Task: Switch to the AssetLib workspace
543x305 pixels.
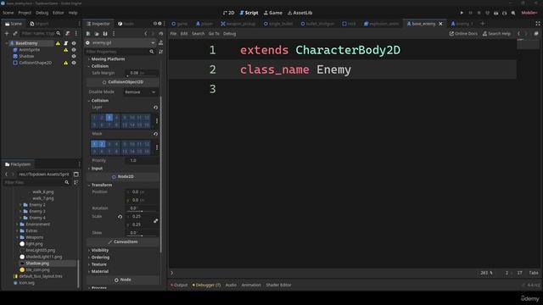Action: (x=299, y=13)
